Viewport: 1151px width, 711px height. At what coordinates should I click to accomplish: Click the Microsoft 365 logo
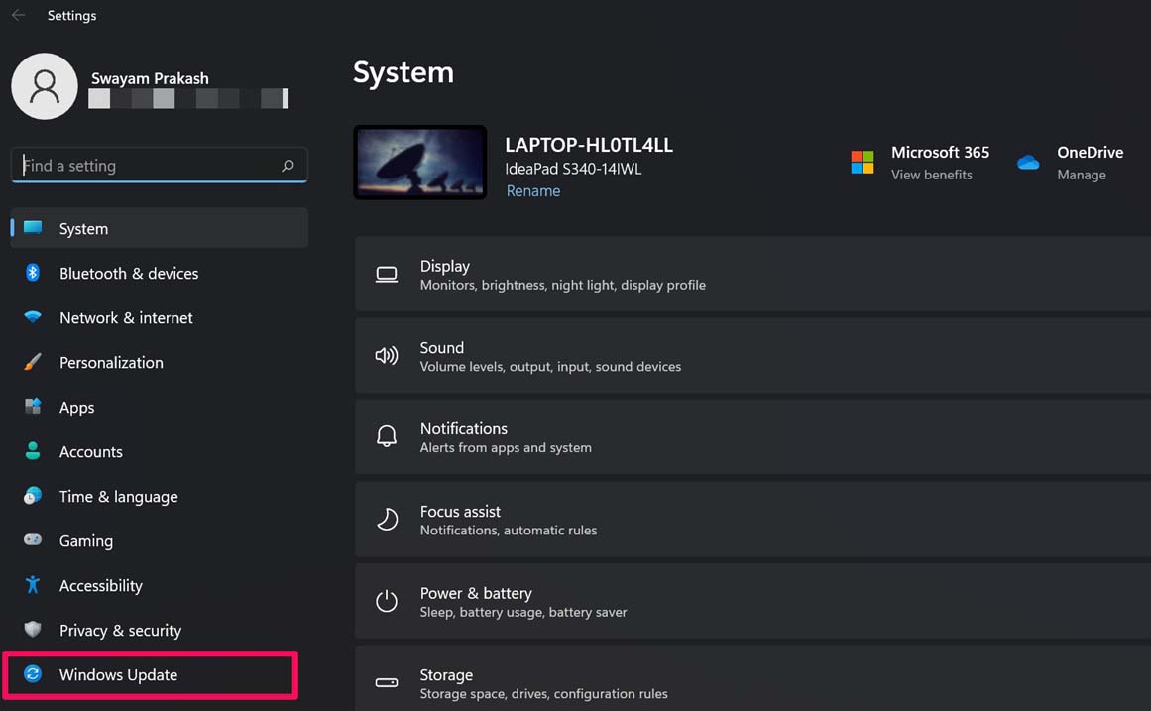click(x=862, y=162)
